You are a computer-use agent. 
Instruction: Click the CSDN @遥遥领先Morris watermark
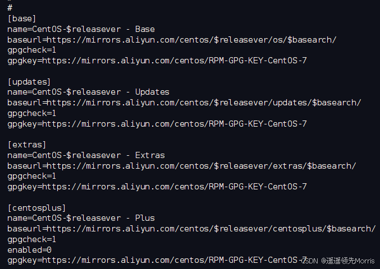tap(338, 261)
